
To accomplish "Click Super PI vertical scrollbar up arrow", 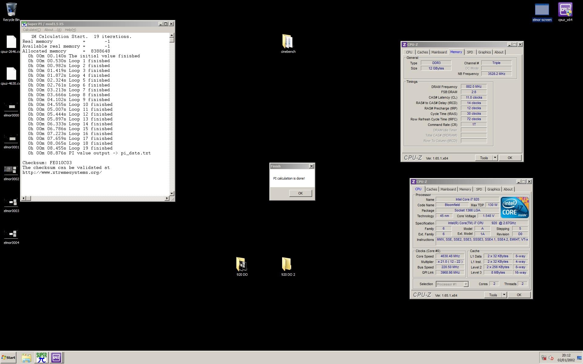I will tap(172, 35).
